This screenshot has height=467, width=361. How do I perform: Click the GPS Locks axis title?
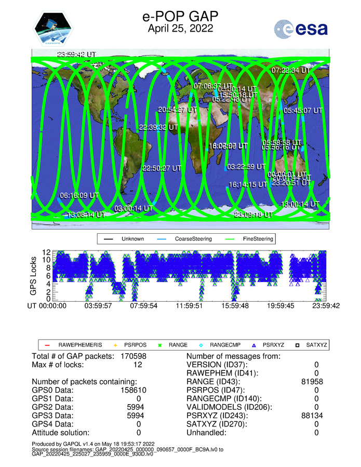34,276
